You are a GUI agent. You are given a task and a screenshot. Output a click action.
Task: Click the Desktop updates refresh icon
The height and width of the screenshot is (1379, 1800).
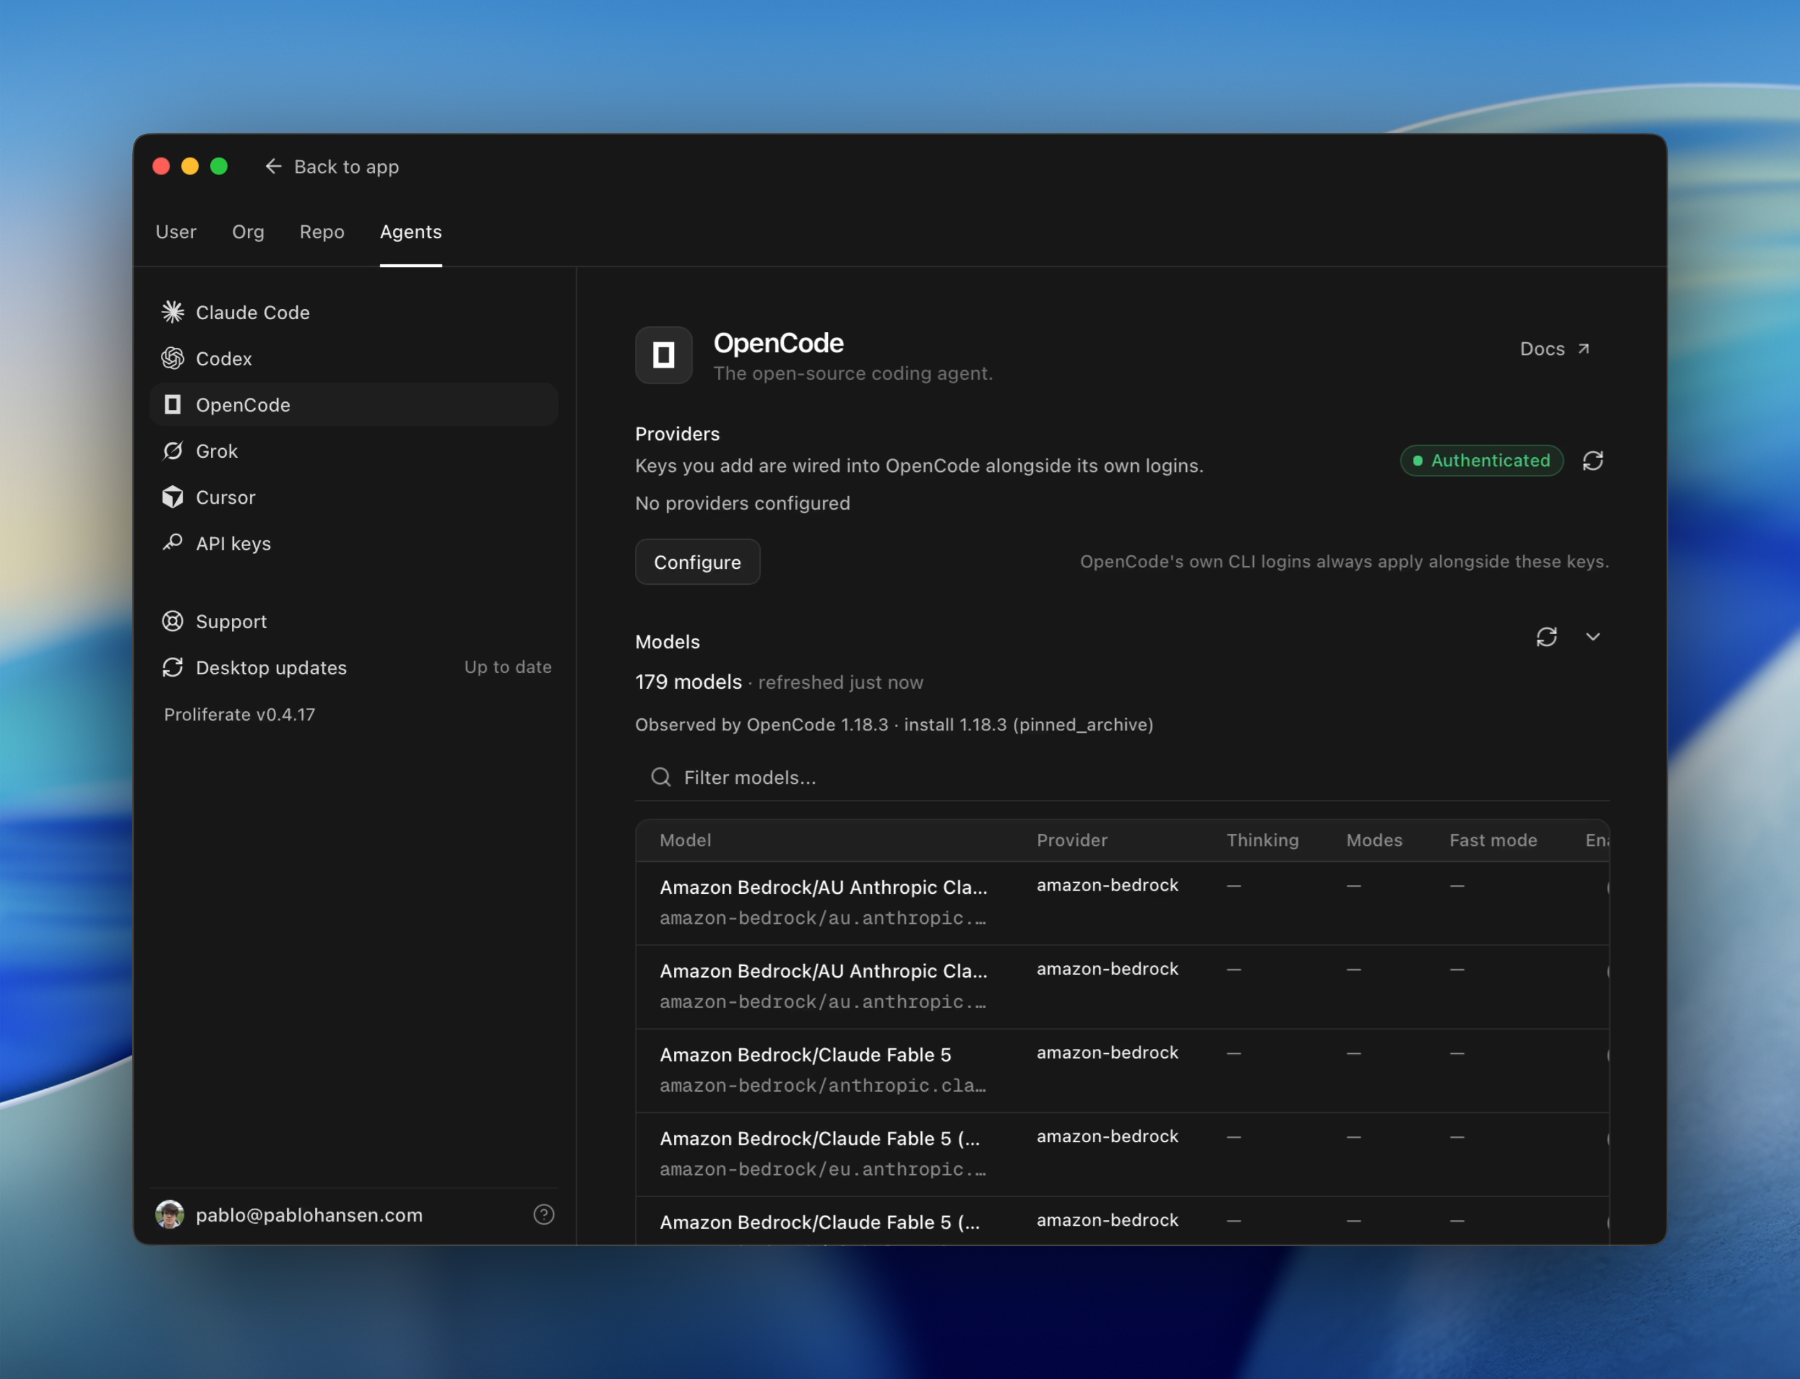[172, 667]
